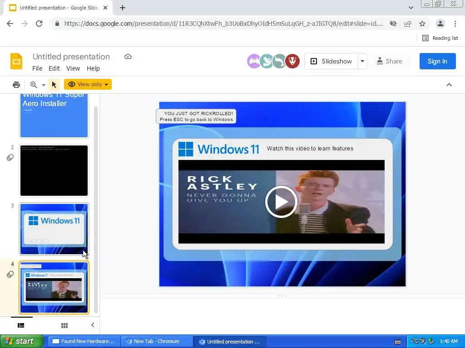Bookmark this page with the star
Viewport: 465px width, 348px height.
[x=422, y=24]
